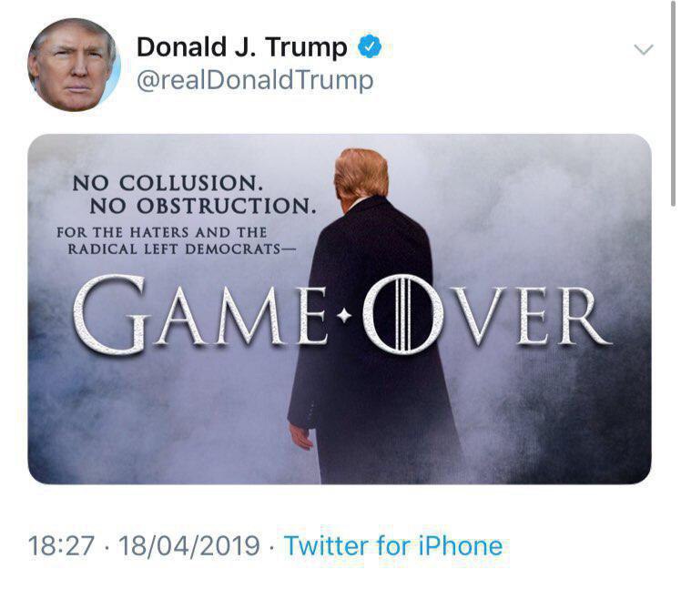Click the 18/04/2019 tweet date

pos(189,546)
